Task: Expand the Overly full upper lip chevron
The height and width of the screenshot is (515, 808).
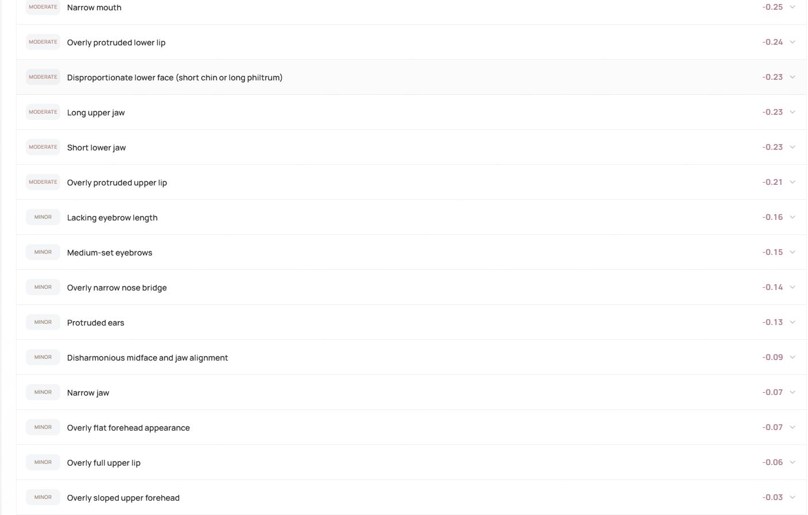Action: tap(792, 463)
